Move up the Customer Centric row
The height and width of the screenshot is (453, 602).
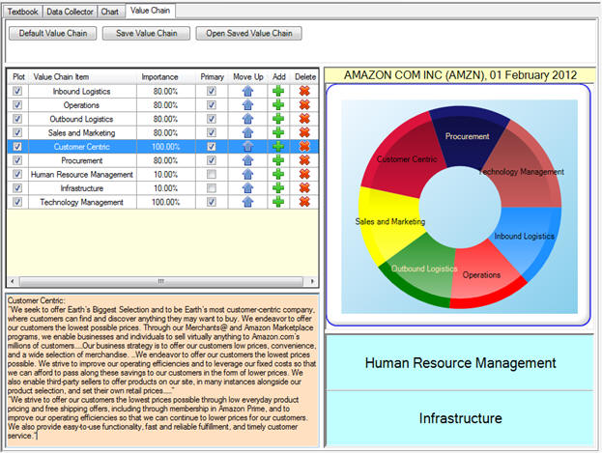(248, 146)
